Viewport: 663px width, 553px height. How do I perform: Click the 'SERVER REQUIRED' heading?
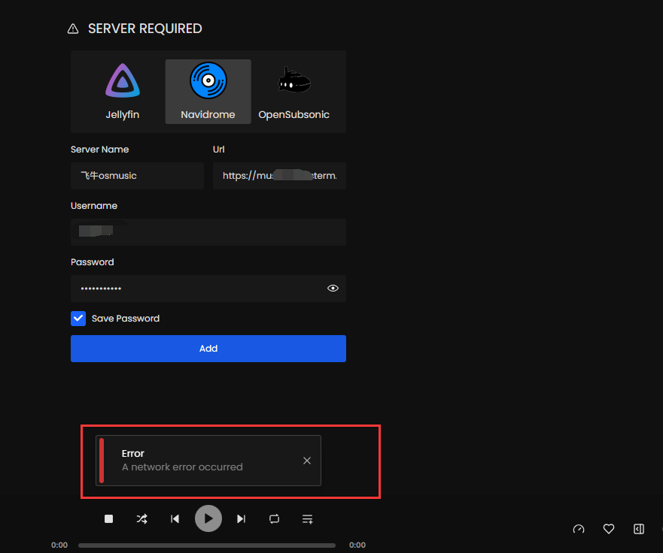tap(145, 29)
